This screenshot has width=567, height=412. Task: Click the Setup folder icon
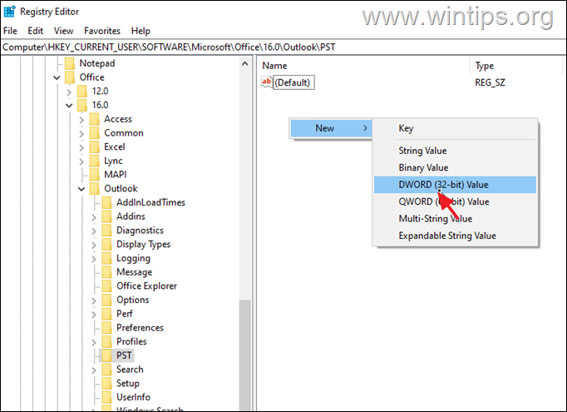(x=106, y=384)
